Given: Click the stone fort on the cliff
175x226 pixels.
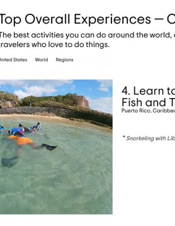Looking at the screenshot, I should click(82, 102).
